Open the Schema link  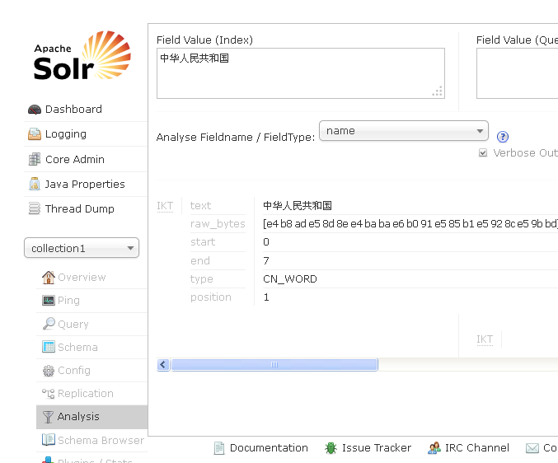click(x=77, y=347)
